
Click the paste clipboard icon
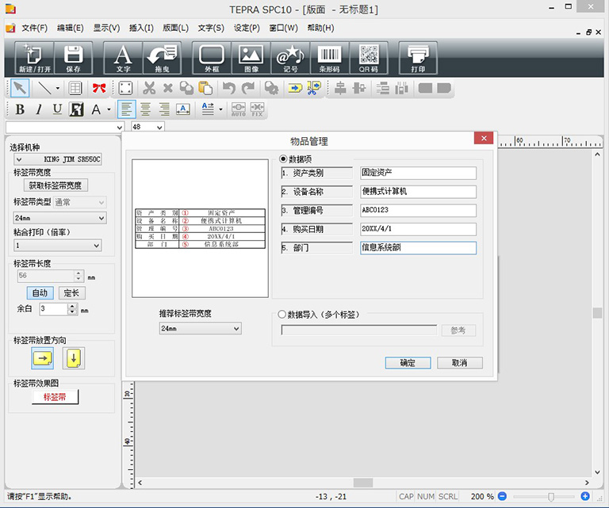pos(205,88)
